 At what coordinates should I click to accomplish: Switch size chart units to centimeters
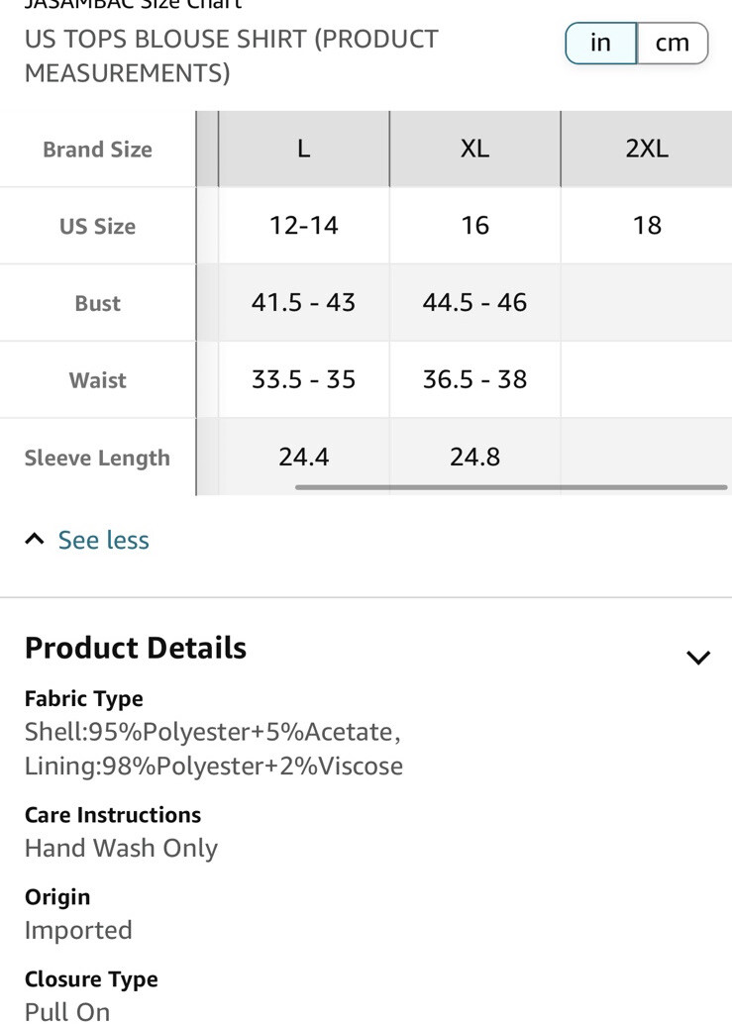(673, 44)
